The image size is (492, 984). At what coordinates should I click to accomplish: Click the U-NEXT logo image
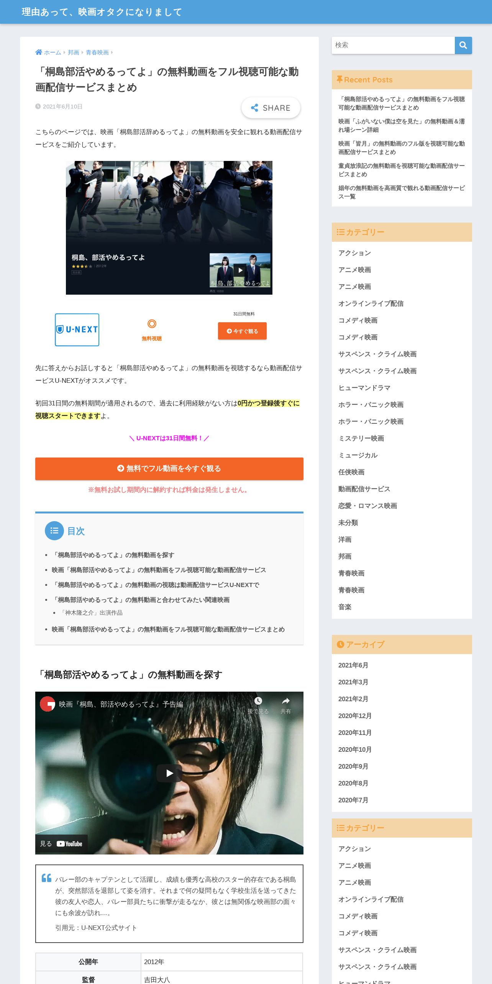[x=77, y=330]
